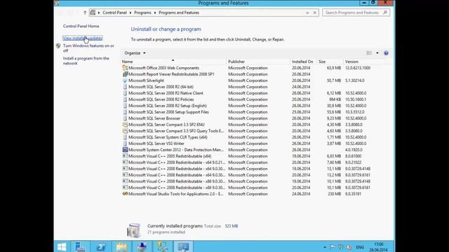Viewport: 449px width, 252px height.
Task: Click the refresh/stop X in the address bar
Action: 315,13
